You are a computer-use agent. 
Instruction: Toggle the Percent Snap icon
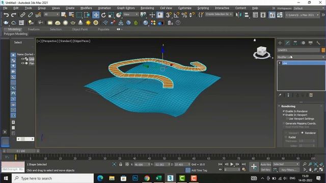(184, 15)
